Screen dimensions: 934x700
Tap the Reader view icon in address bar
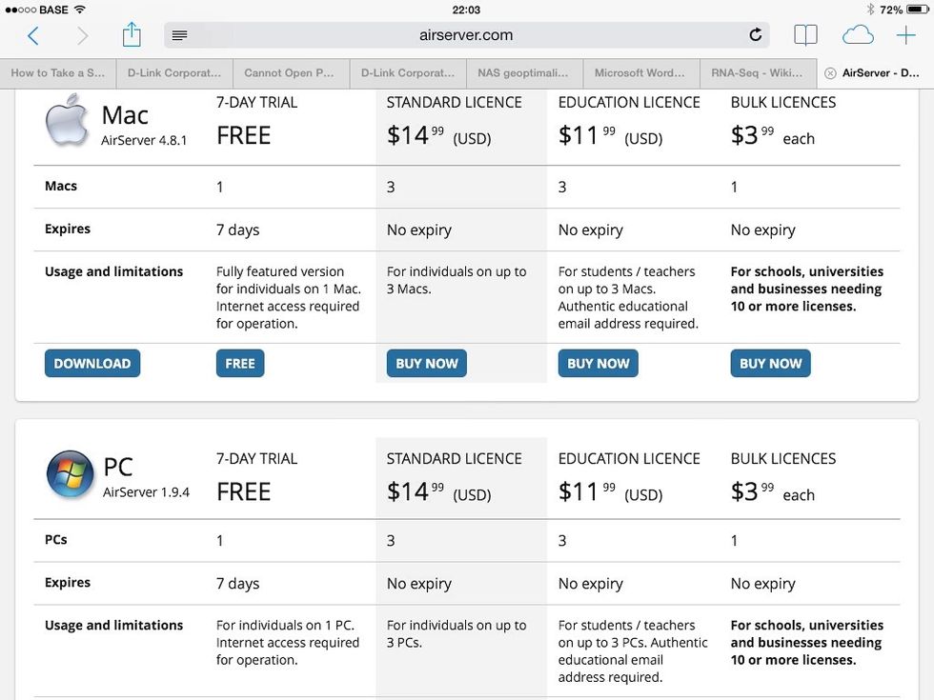click(x=180, y=35)
